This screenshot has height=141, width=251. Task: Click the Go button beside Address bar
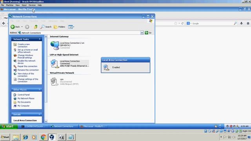148,33
